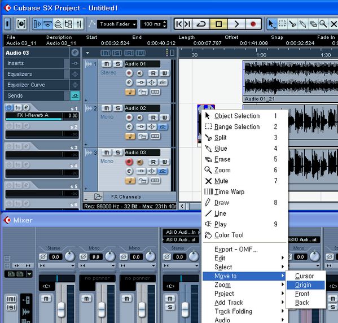Adjust the 100 ms return time stepper
Screen dimensions: 338x323
coord(165,24)
